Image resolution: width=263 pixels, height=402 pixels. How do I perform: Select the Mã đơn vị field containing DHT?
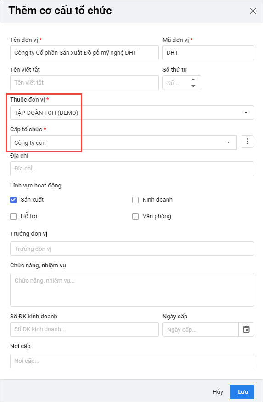pos(208,53)
